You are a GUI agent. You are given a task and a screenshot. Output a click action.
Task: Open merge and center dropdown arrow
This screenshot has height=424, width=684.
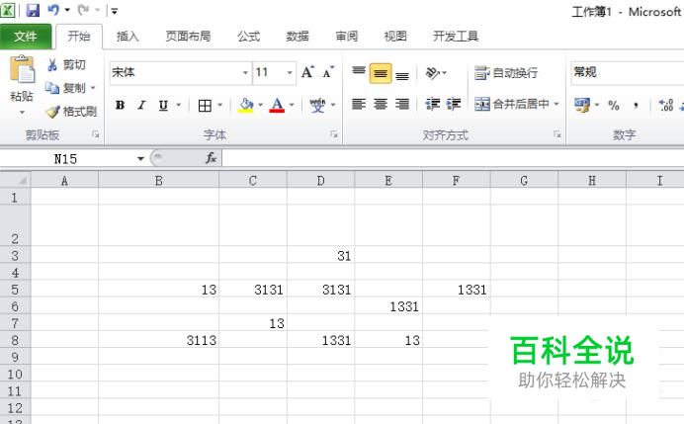(x=556, y=104)
